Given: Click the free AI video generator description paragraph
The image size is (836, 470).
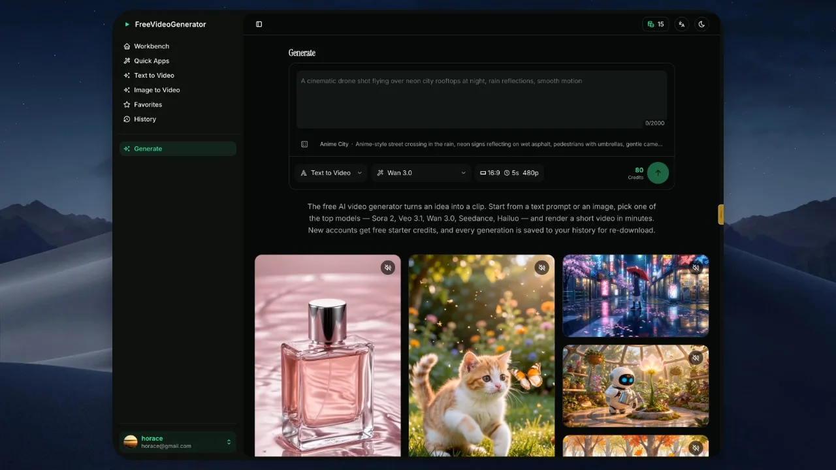Looking at the screenshot, I should click(x=481, y=219).
